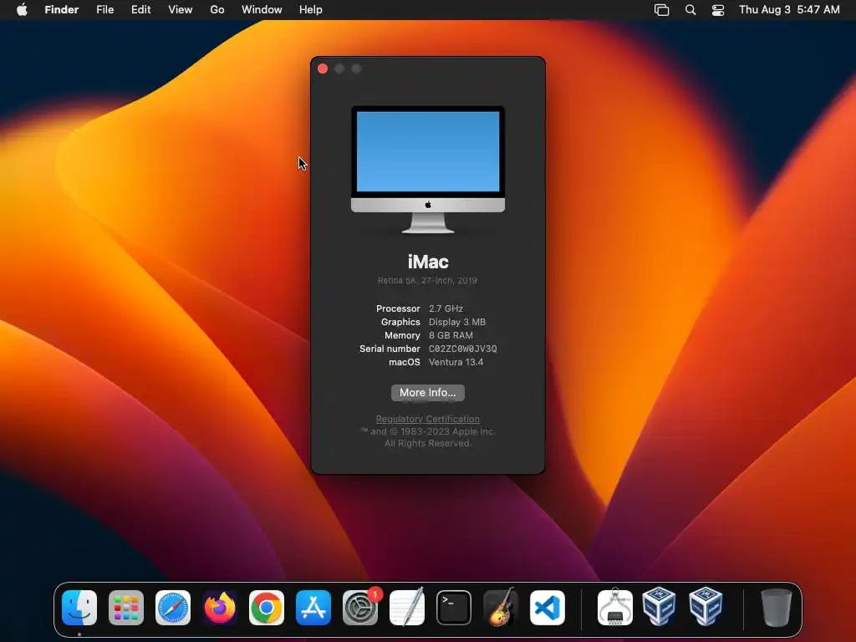Image resolution: width=856 pixels, height=642 pixels.
Task: Launch GarageBand from the Dock
Action: pos(501,607)
